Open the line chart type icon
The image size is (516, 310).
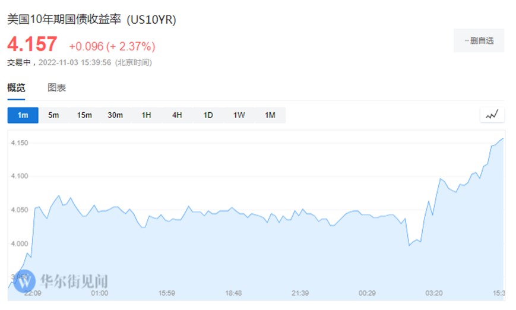coord(492,115)
